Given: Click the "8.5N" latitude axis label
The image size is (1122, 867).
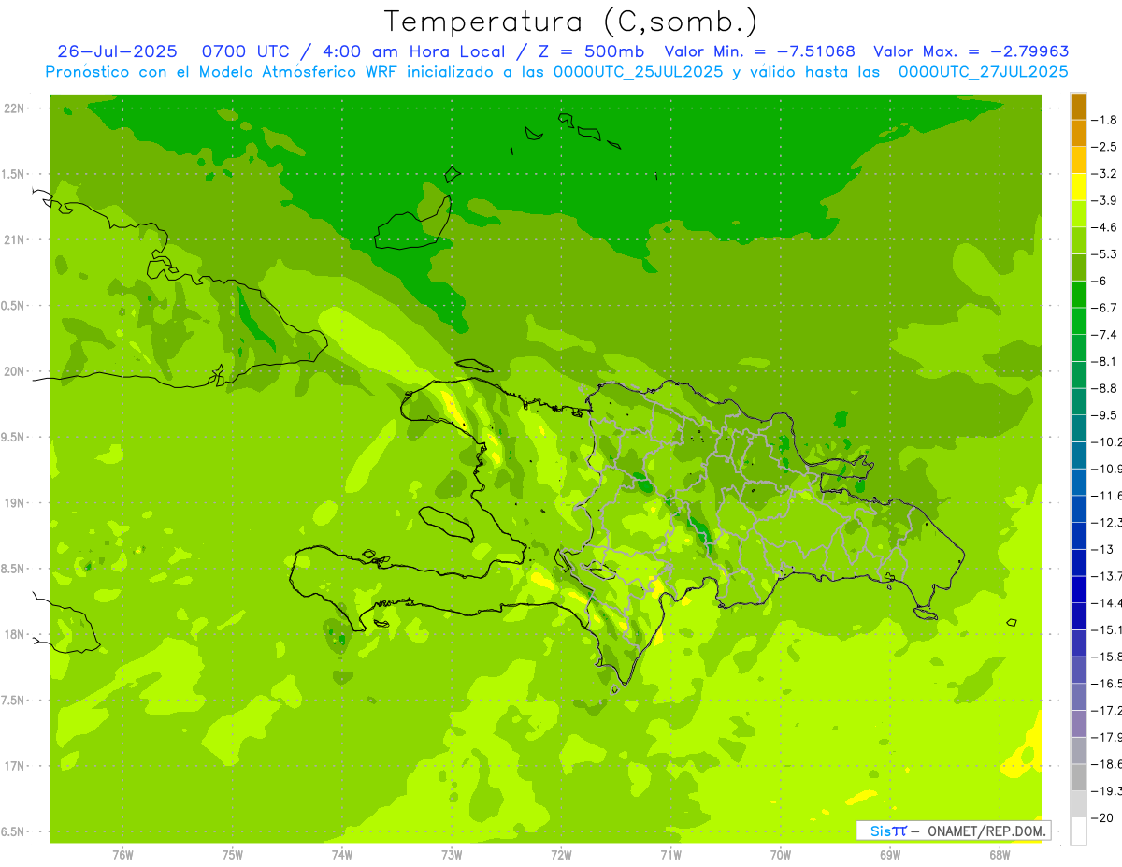Looking at the screenshot, I should [x=13, y=570].
